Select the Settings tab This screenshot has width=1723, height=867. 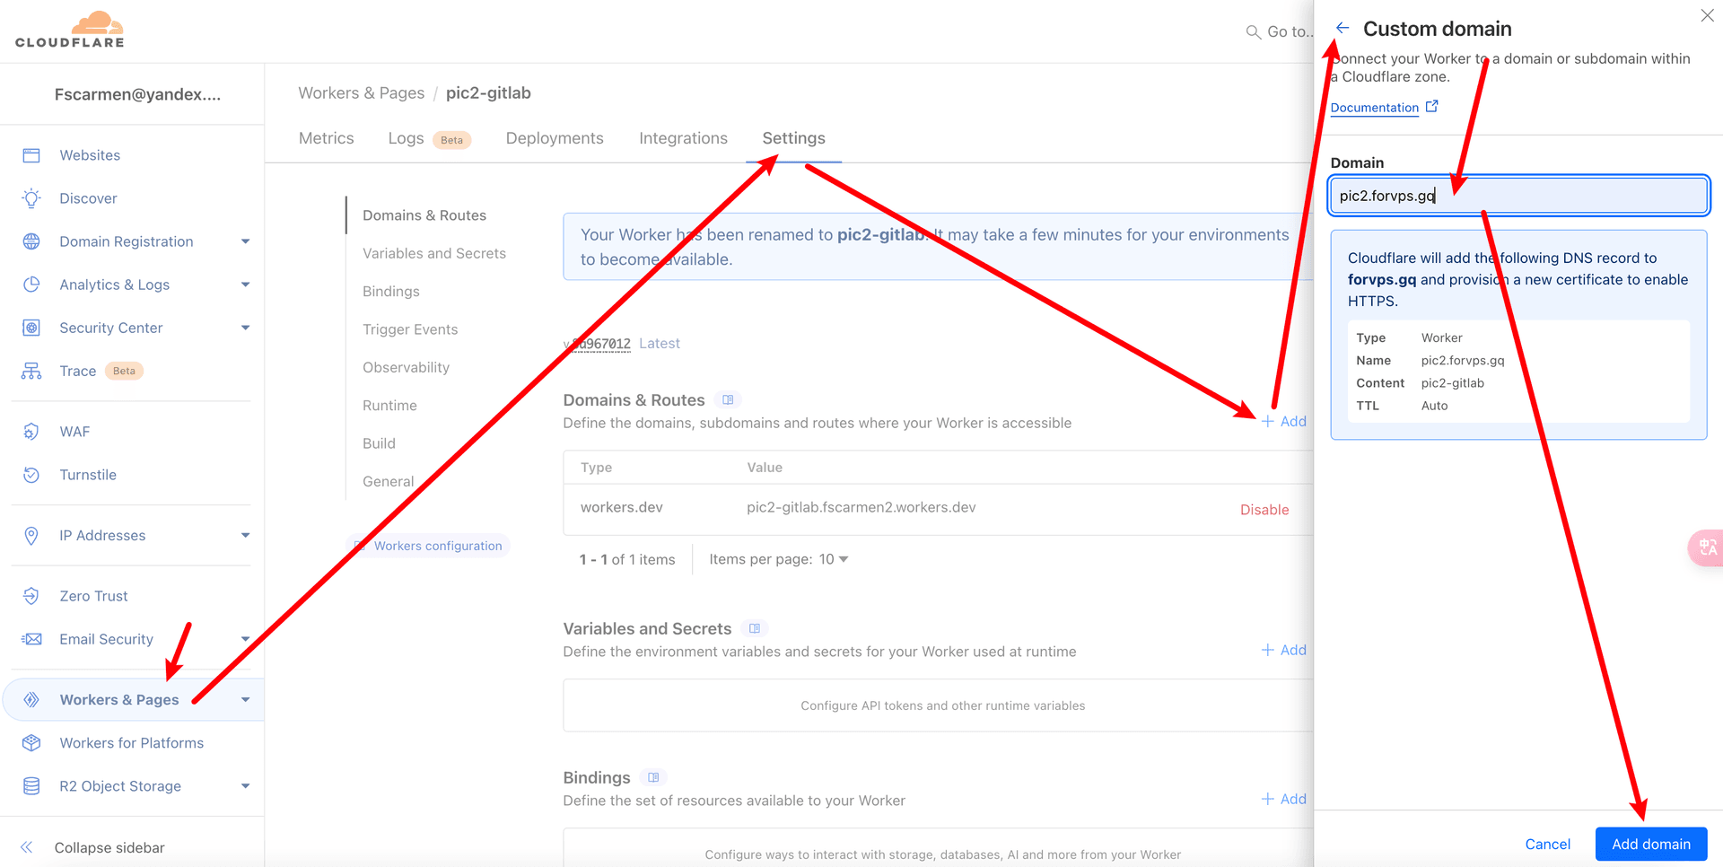(793, 138)
